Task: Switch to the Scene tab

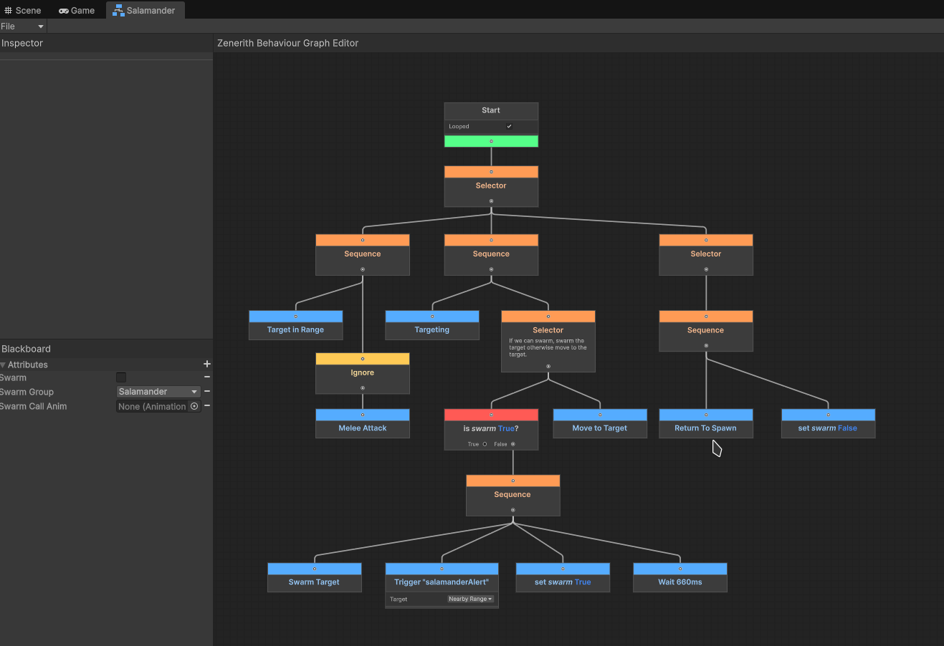Action: pyautogui.click(x=23, y=11)
